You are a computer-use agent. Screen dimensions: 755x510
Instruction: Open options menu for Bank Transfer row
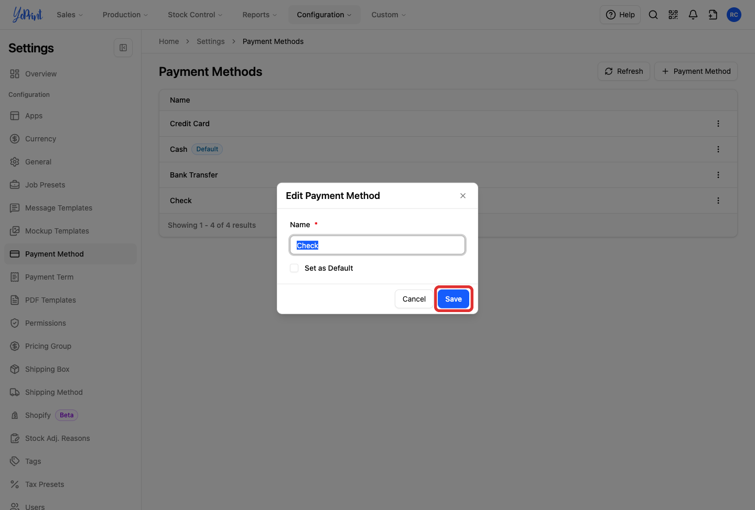[718, 175]
